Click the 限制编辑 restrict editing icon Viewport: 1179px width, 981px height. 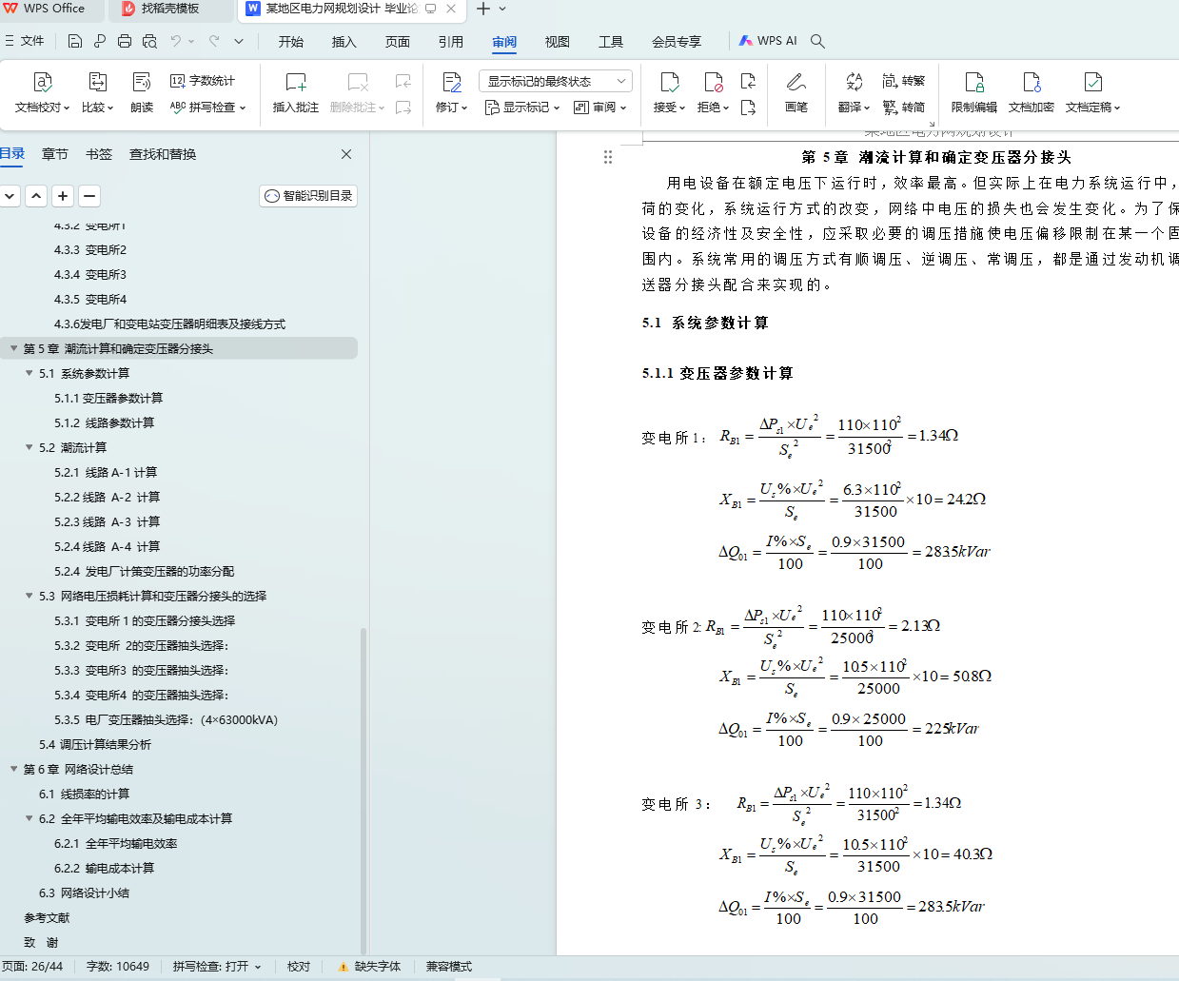974,83
